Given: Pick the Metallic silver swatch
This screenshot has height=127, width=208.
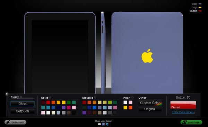Looking at the screenshot, I should click(x=105, y=113).
